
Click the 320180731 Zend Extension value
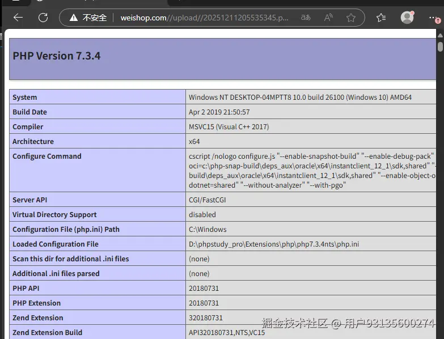[206, 317]
